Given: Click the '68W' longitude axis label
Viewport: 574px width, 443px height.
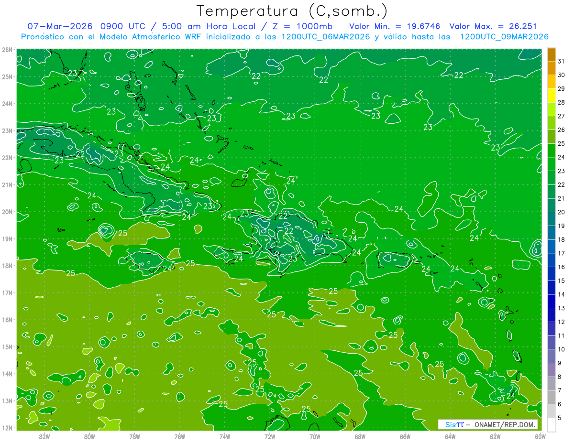Looking at the screenshot, I should 360,436.
